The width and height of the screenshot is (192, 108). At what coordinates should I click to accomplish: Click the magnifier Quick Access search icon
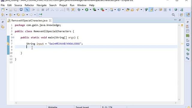[173, 15]
